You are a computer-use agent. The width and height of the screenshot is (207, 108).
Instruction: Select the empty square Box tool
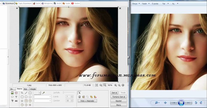pos(30,93)
